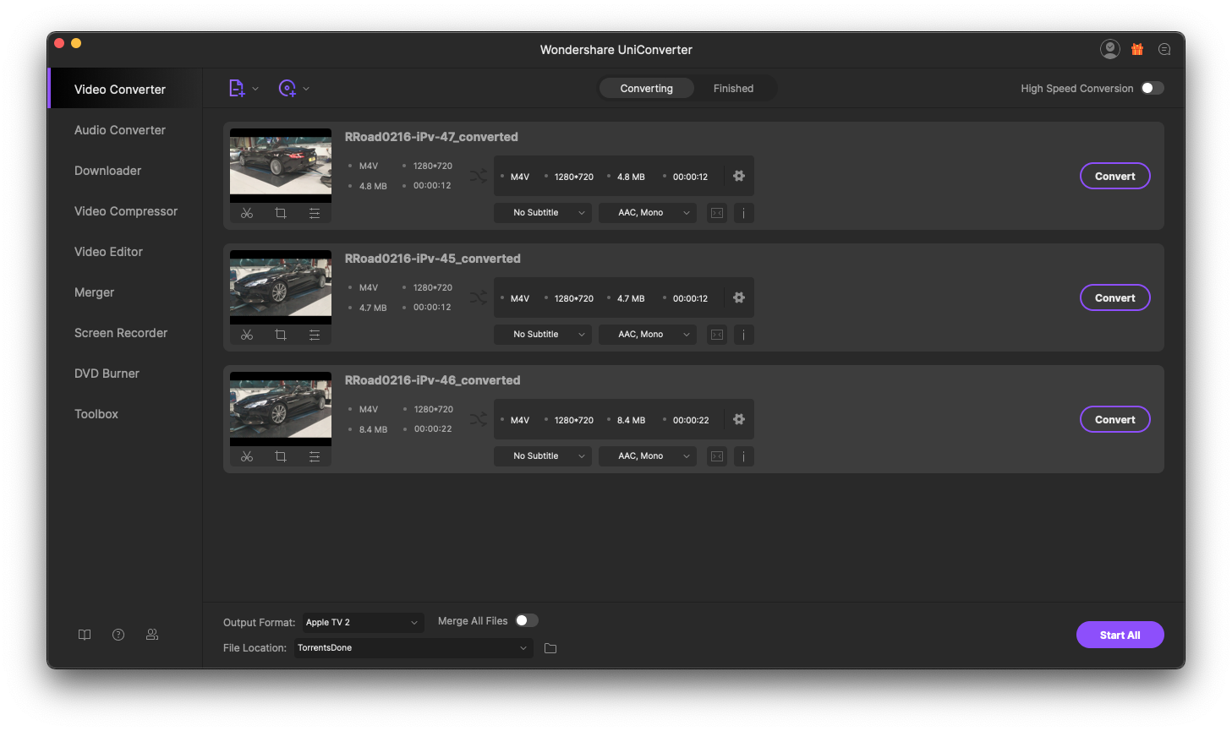Viewport: 1232px width, 731px height.
Task: Open Video Editor in the sidebar
Action: [125, 252]
